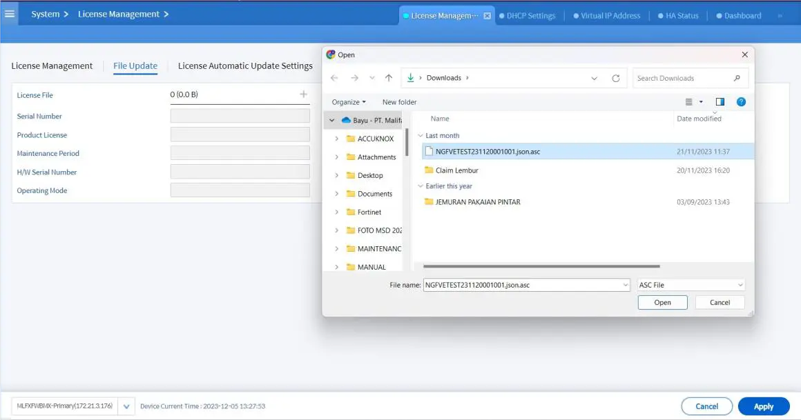Expand the Attachments tree node
This screenshot has height=420, width=801.
point(337,157)
